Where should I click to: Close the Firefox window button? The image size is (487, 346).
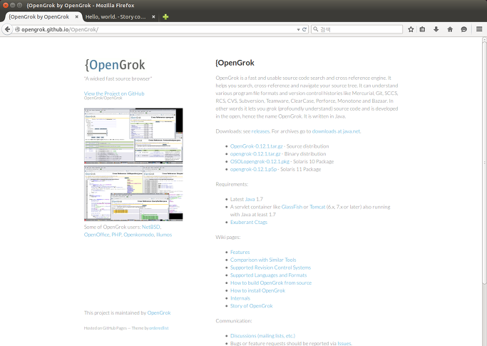coord(5,5)
